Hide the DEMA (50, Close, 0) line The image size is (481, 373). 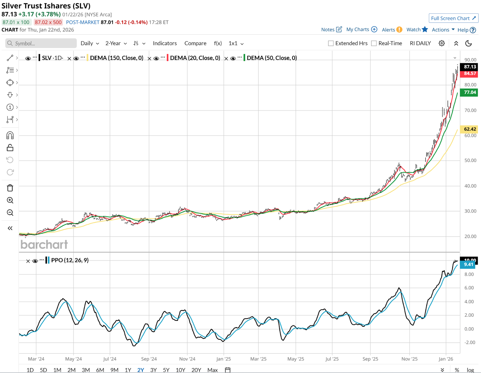click(233, 58)
